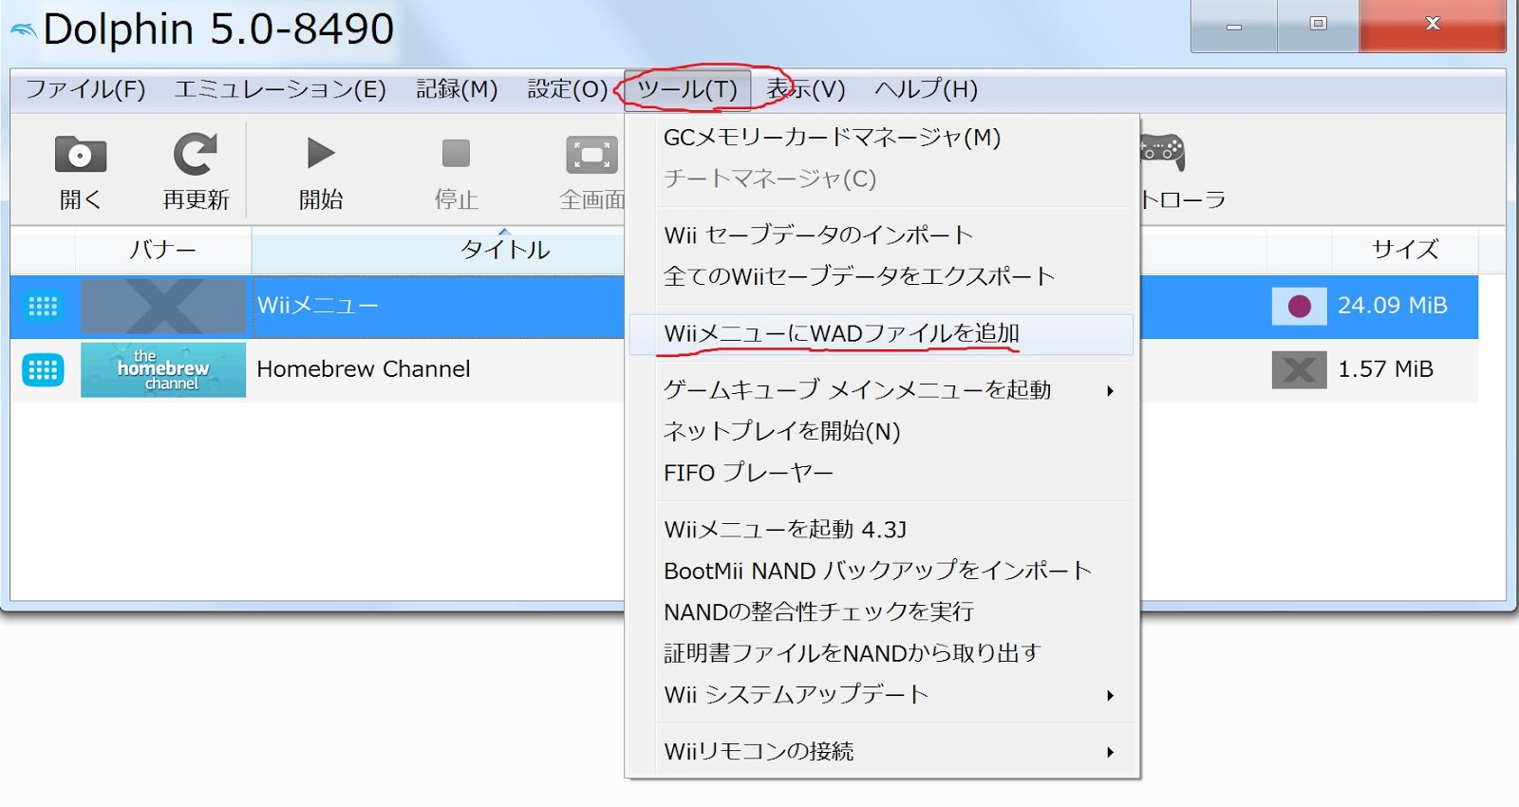Select the Homebrew Channel title text
This screenshot has height=807, width=1519.
point(364,369)
